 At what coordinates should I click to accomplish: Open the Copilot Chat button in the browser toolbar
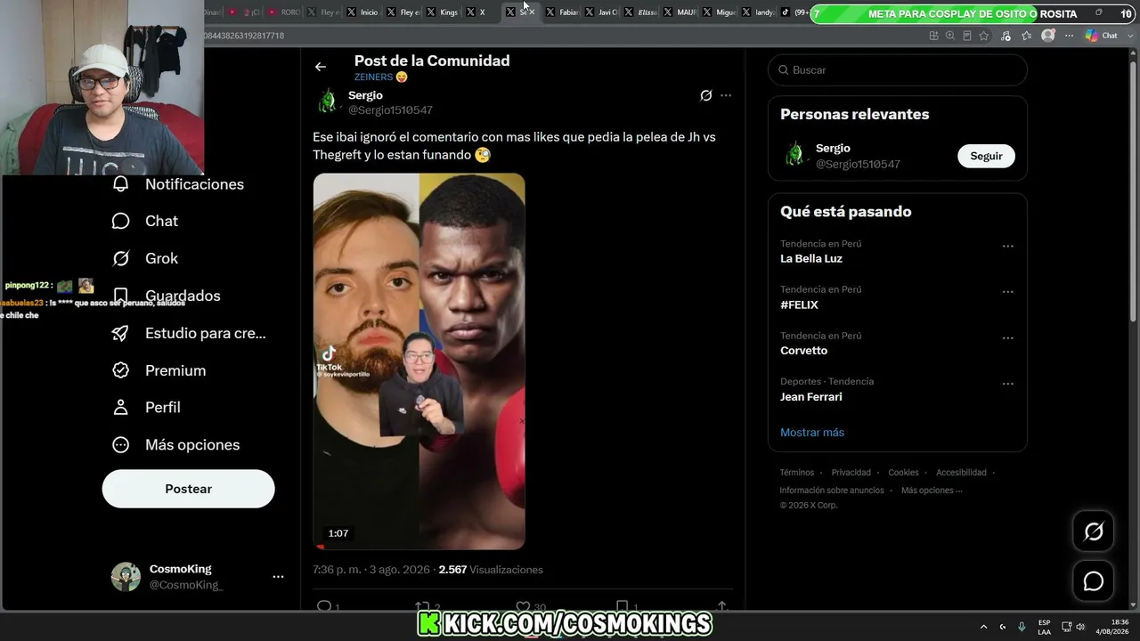pos(1102,36)
